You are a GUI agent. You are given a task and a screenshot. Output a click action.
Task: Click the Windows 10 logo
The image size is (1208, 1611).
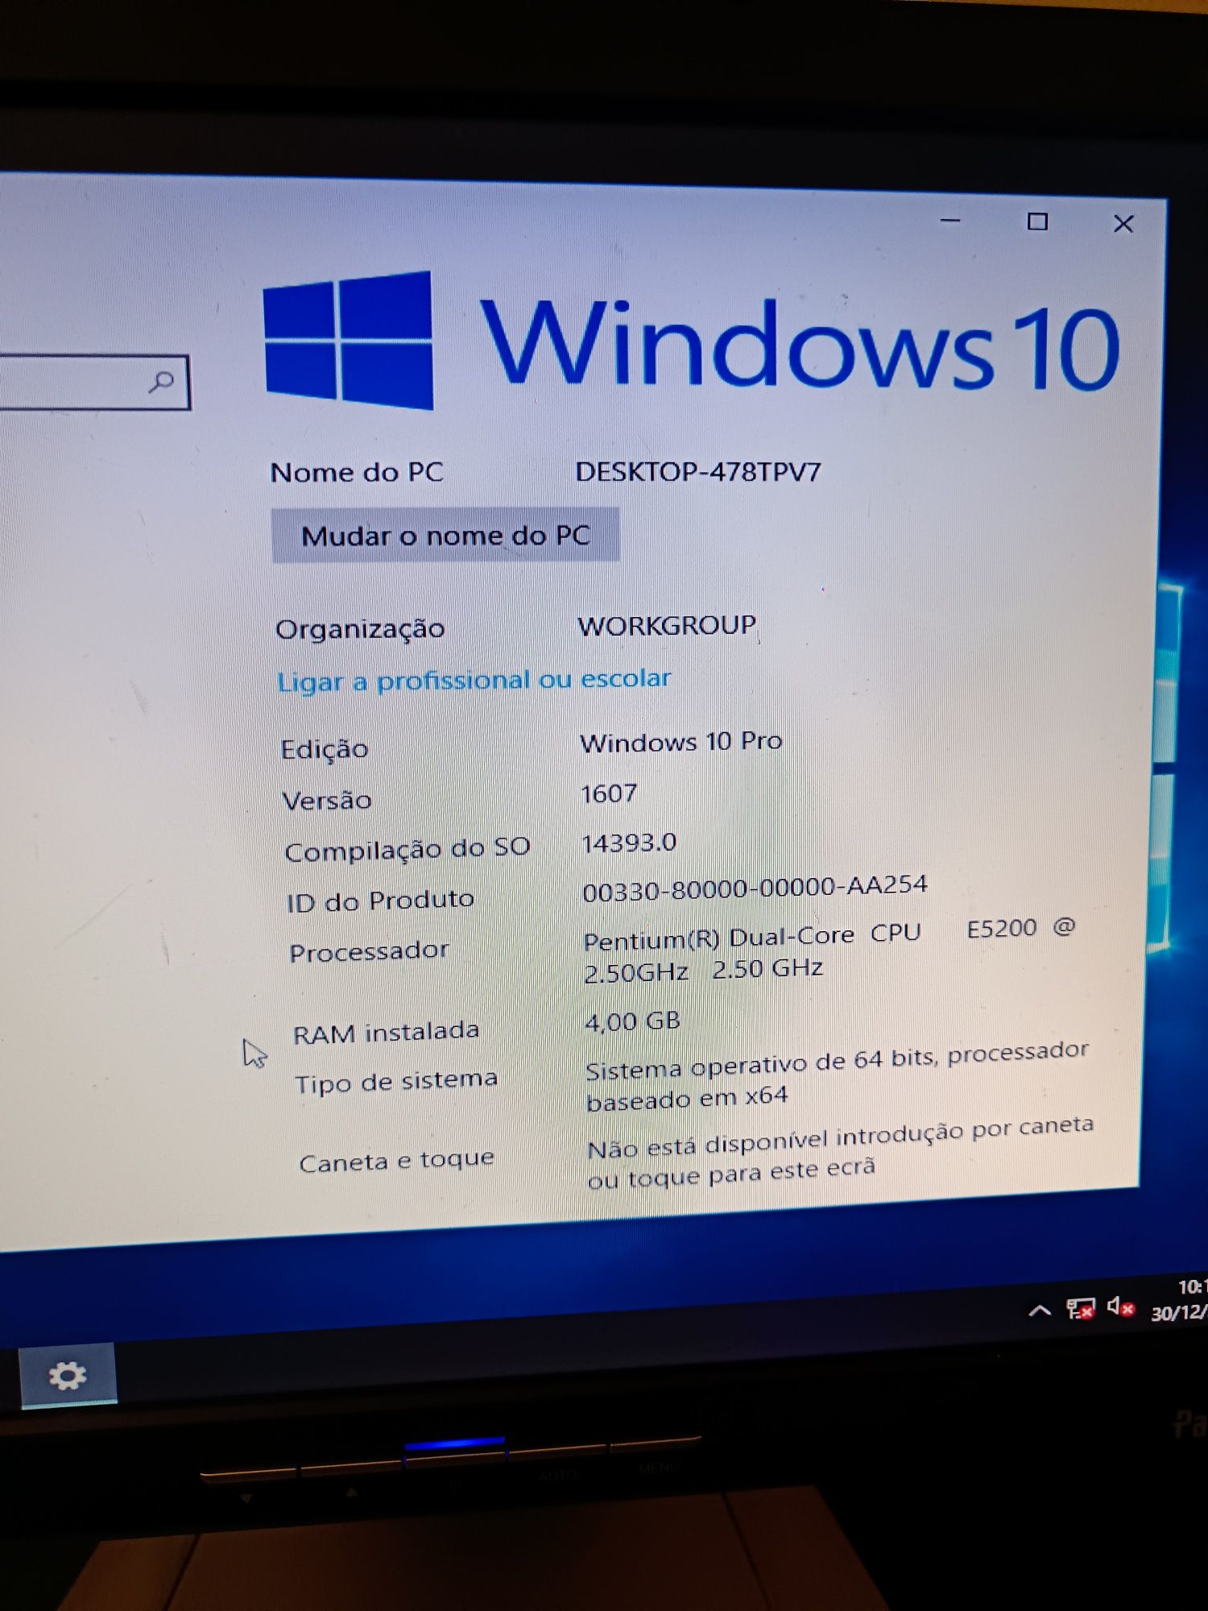(693, 343)
